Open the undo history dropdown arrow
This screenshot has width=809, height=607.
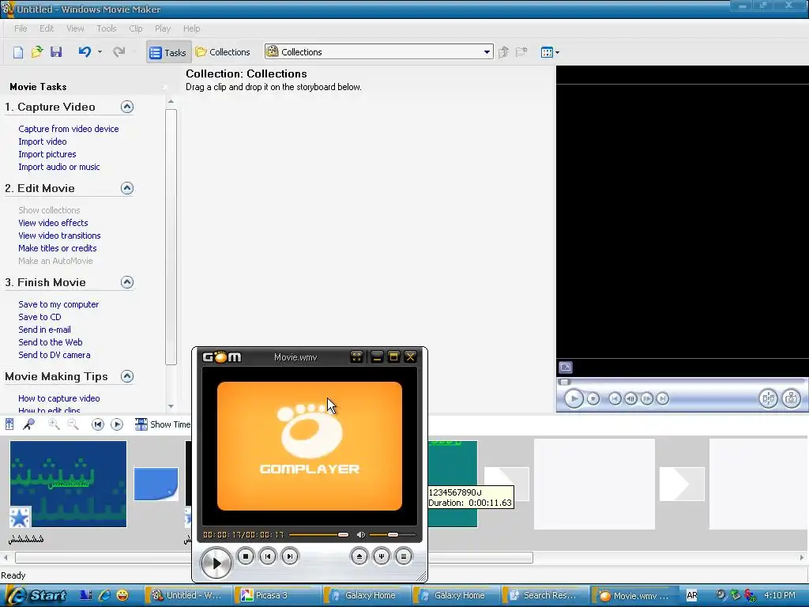tap(100, 52)
